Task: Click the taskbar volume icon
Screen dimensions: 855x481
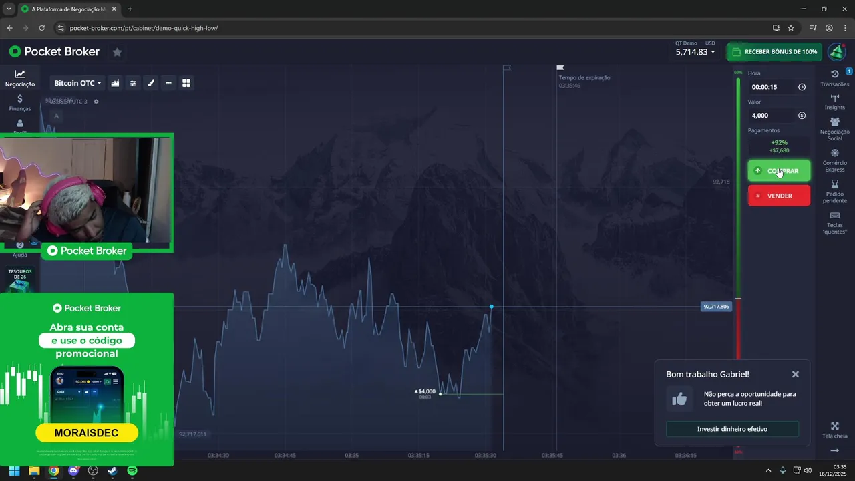Action: [808, 470]
